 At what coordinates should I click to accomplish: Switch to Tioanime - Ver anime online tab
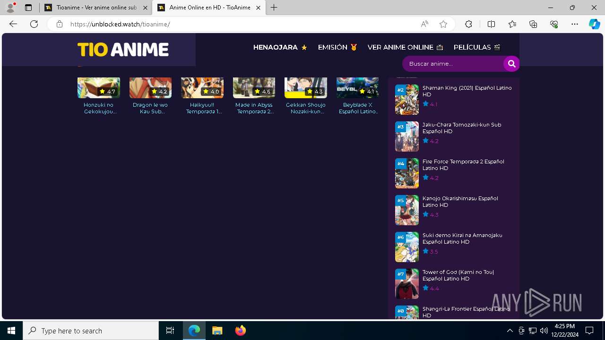pyautogui.click(x=96, y=8)
